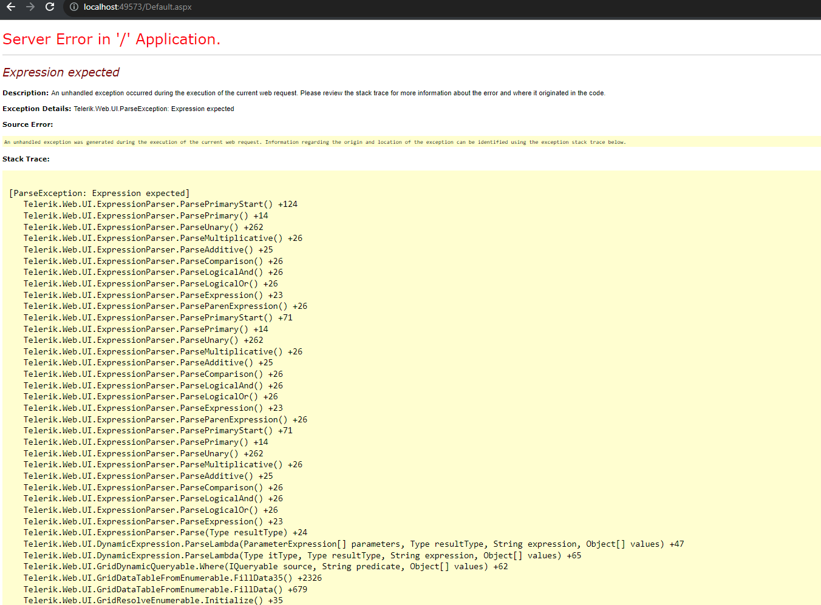Screen dimensions: 821x605
Task: Click the FillData35() +2326 trace line
Action: [172, 578]
